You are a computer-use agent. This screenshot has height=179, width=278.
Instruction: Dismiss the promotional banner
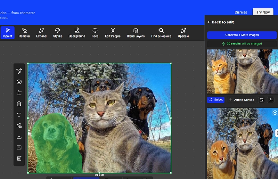point(241,12)
